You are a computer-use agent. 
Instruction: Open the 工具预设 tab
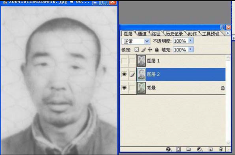(211, 34)
